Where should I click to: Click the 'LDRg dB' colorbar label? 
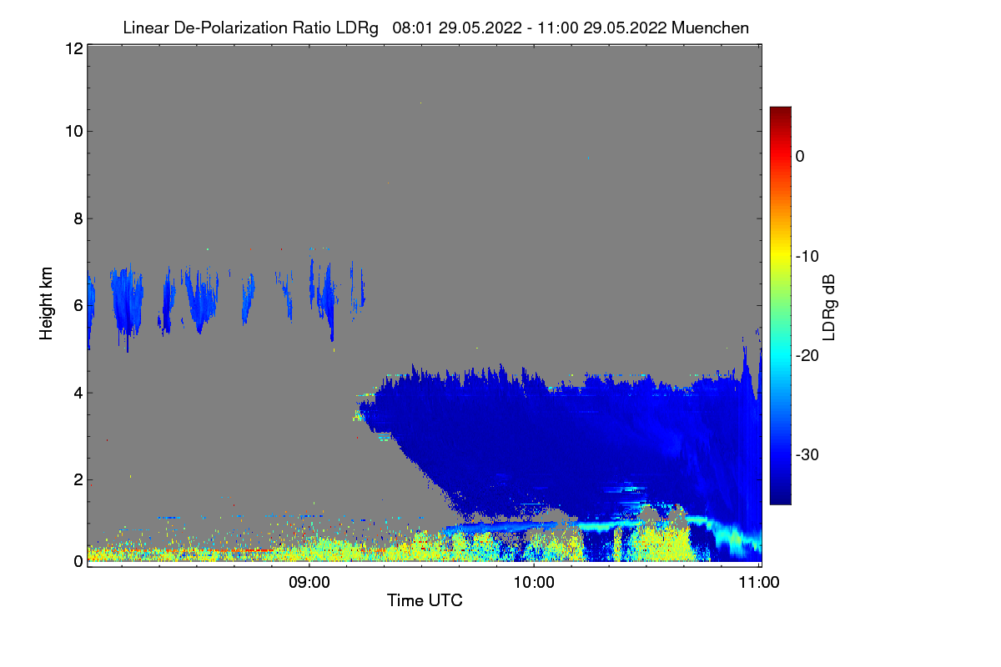click(829, 307)
